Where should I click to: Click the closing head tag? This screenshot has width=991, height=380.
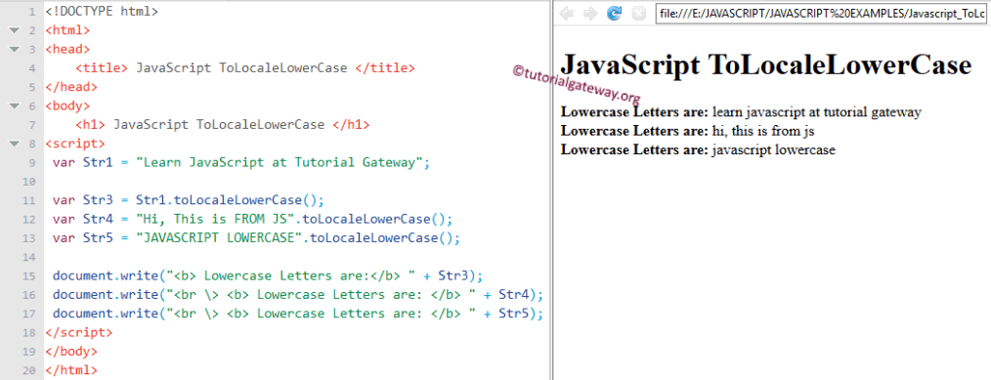pyautogui.click(x=71, y=87)
